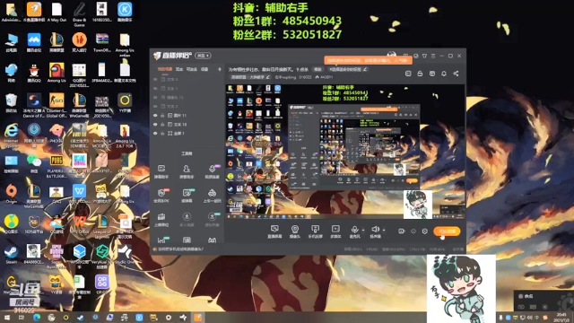Toggle preview eye icon in bottom bar
This screenshot has width=574, height=323.
pos(413,231)
